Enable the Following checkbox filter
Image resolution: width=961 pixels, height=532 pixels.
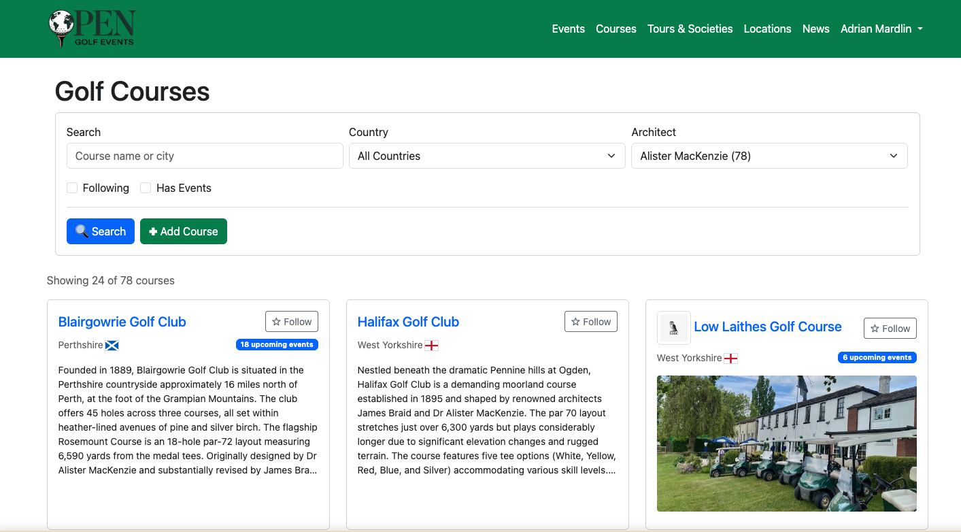tap(72, 188)
